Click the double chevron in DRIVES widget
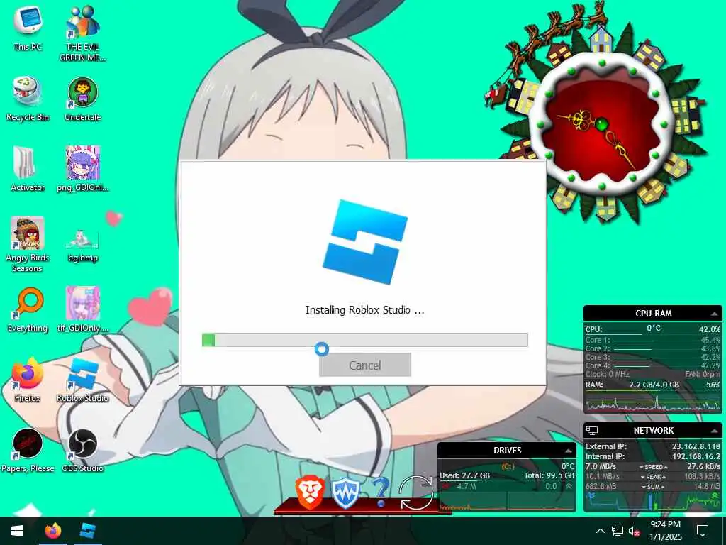 click(569, 487)
